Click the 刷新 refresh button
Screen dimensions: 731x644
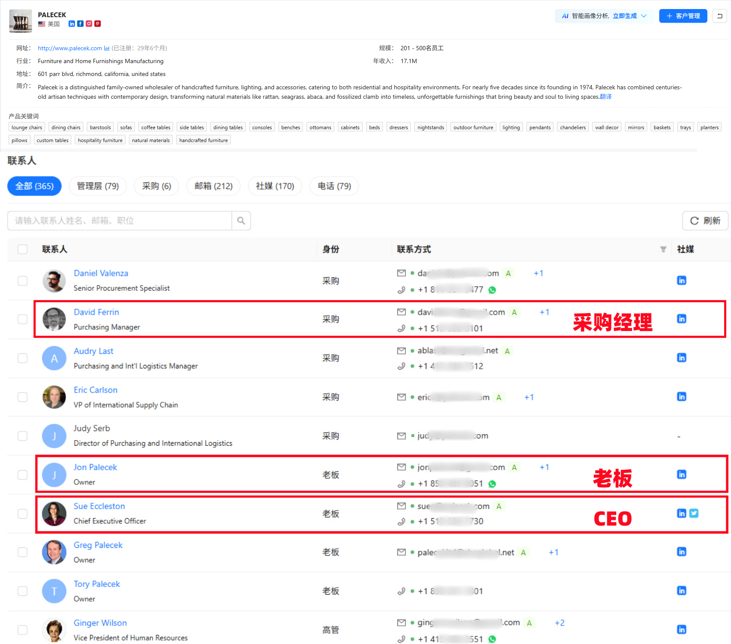click(x=705, y=221)
